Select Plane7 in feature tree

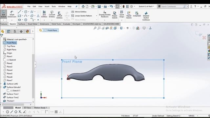click(8, 80)
